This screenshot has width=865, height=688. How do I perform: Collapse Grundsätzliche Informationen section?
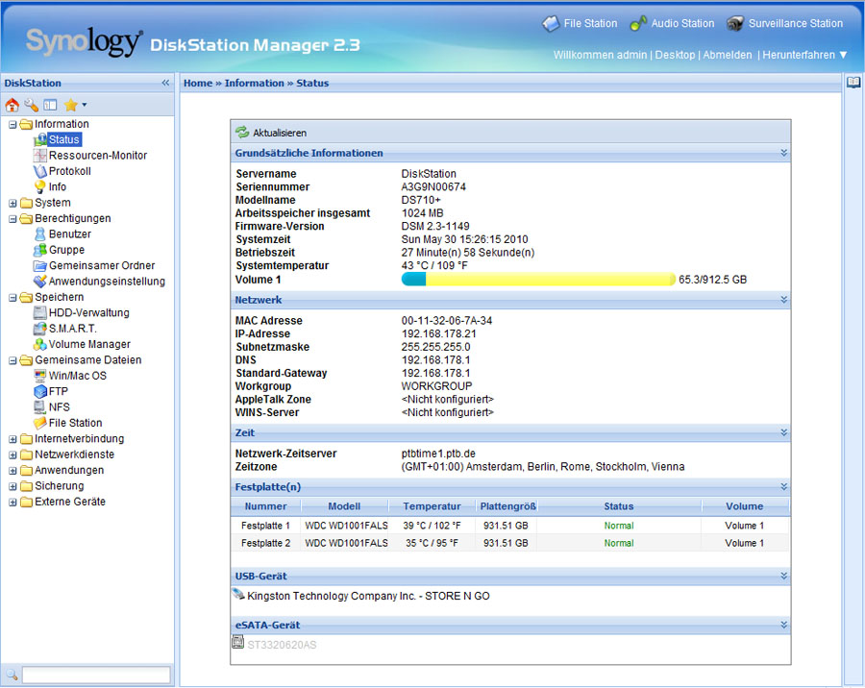coord(784,153)
